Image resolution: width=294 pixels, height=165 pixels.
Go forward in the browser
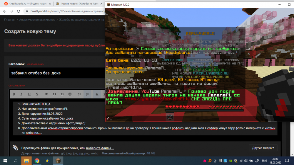click(x=12, y=11)
